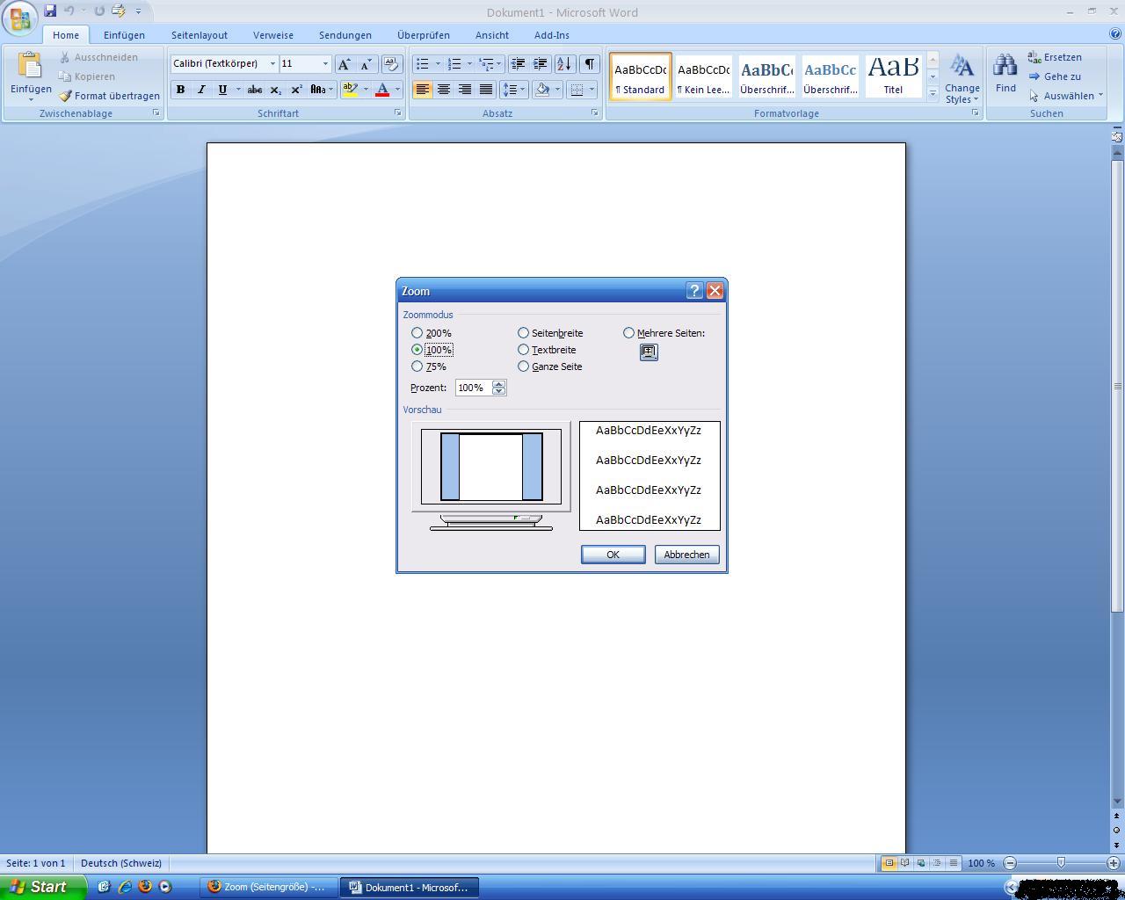1125x900 pixels.
Task: Toggle bold formatting
Action: click(180, 90)
